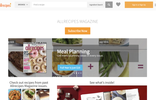156x100 pixels.
Task: Open the monkey bread recipe thumbnail
Action: pos(15,94)
